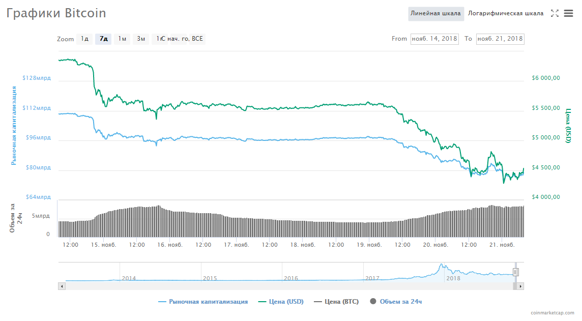Click the Рыночная капитализация vertical axis title
The height and width of the screenshot is (321, 582).
tap(14, 126)
